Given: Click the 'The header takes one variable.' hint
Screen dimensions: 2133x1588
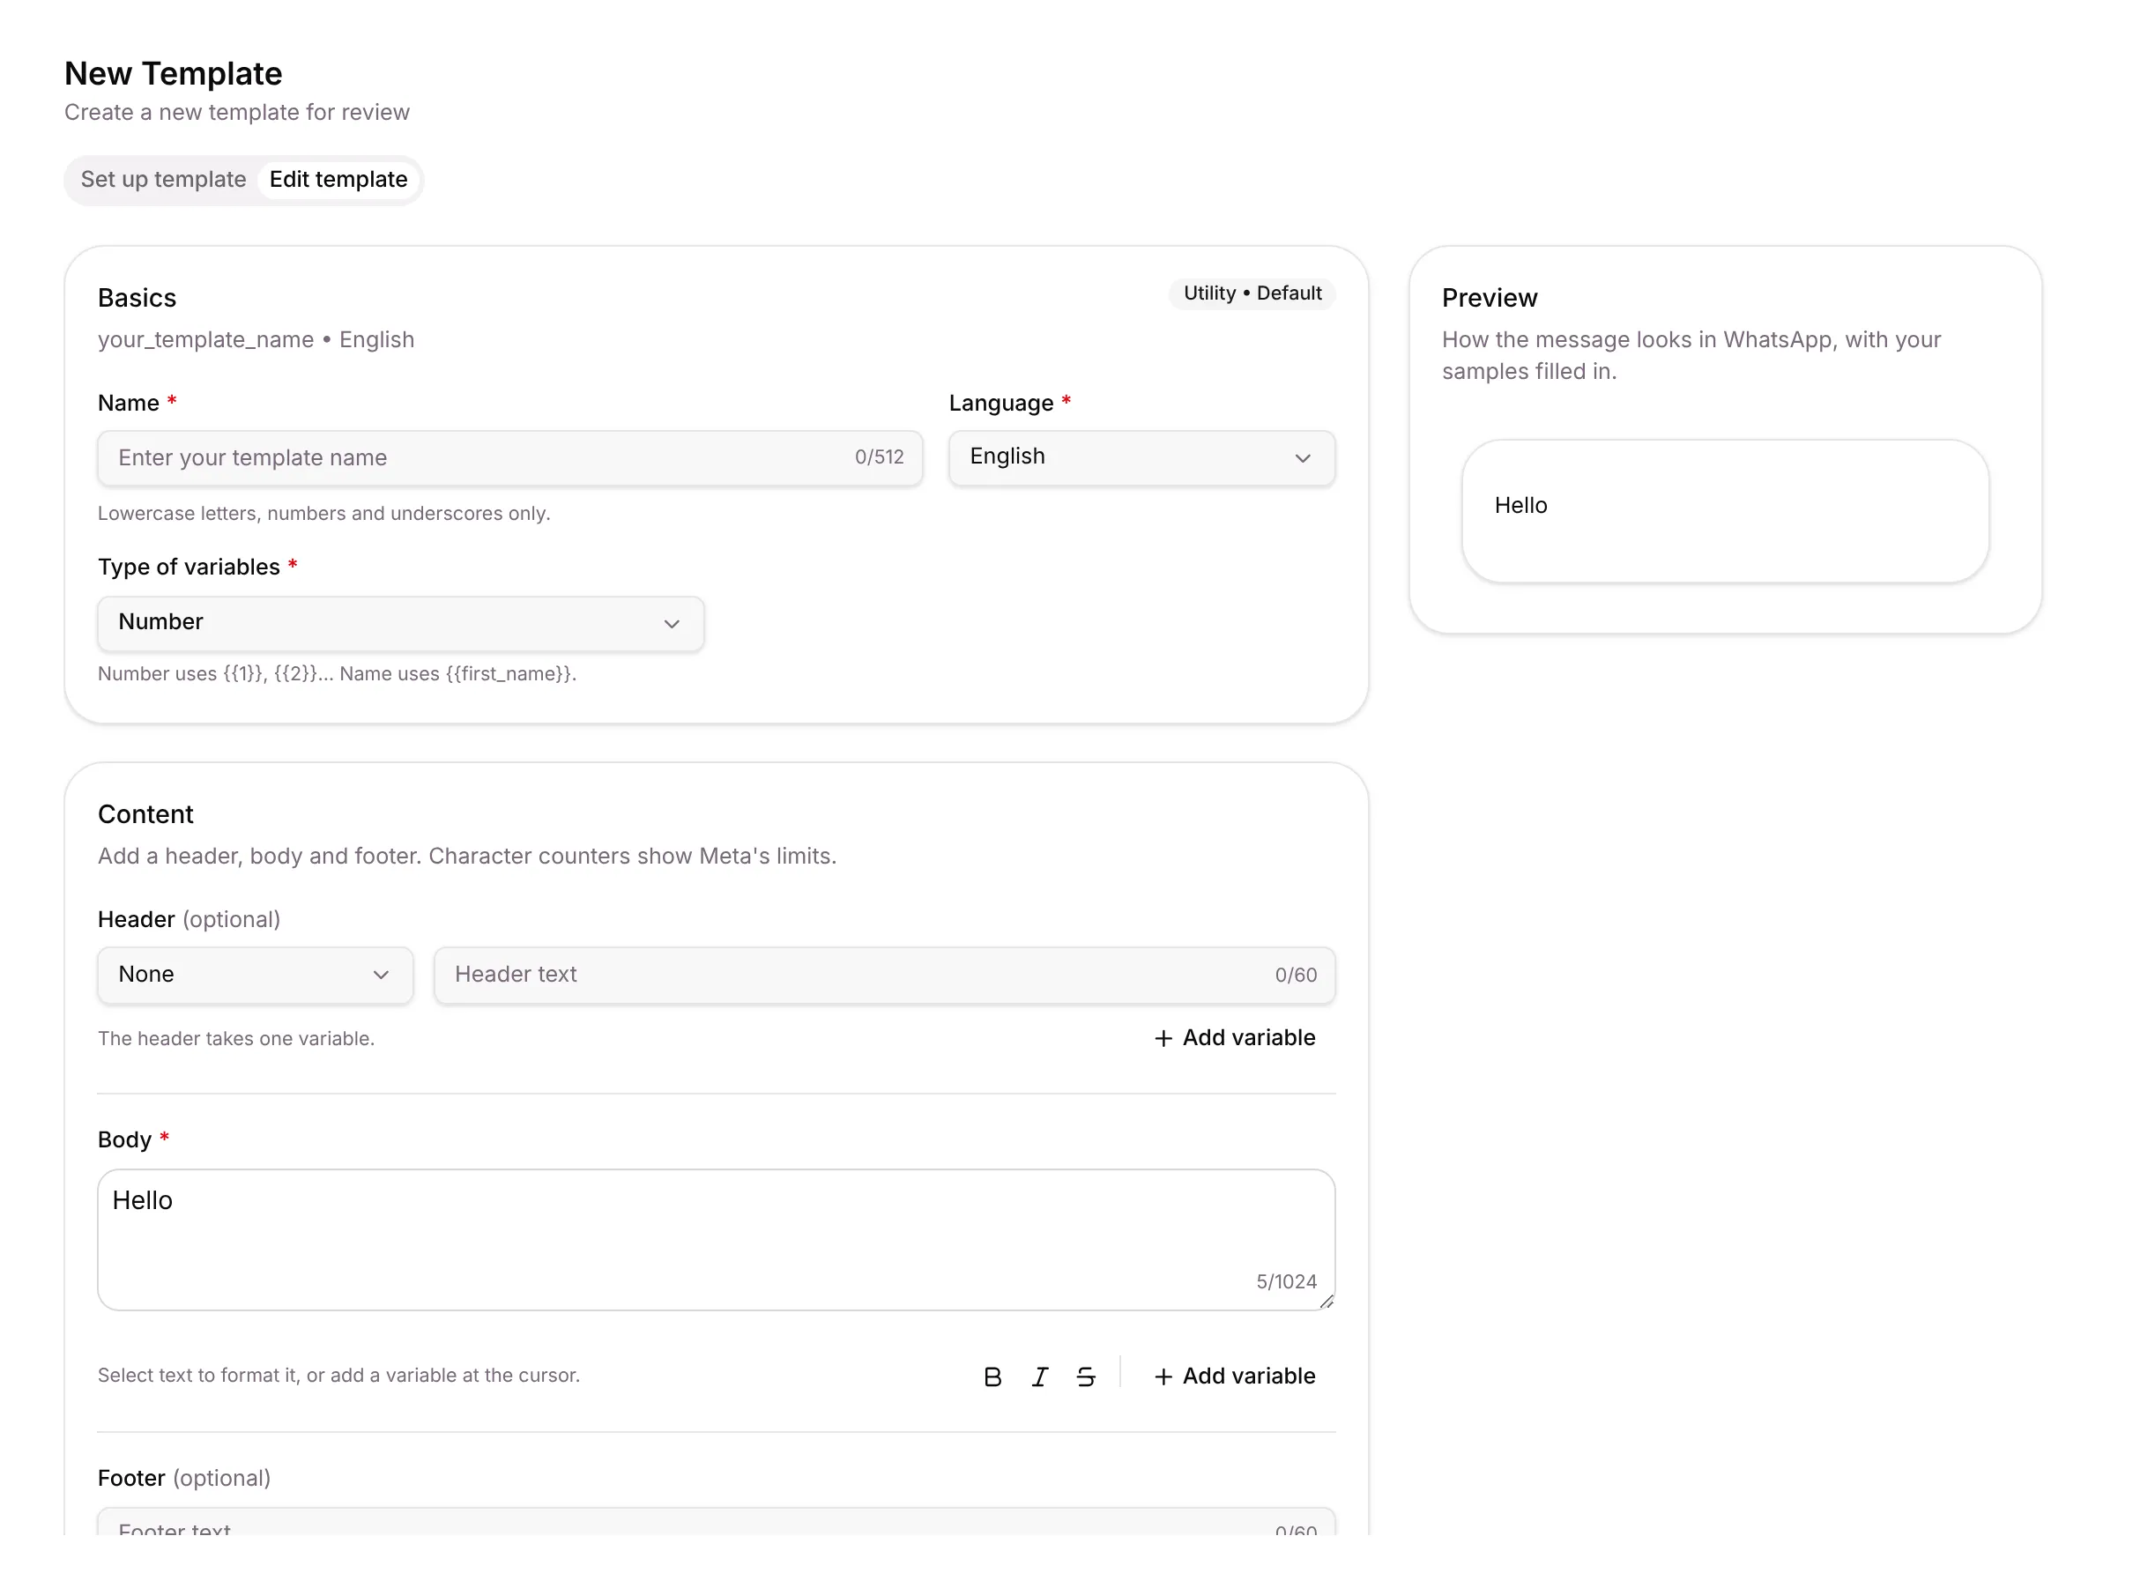Looking at the screenshot, I should [x=236, y=1038].
